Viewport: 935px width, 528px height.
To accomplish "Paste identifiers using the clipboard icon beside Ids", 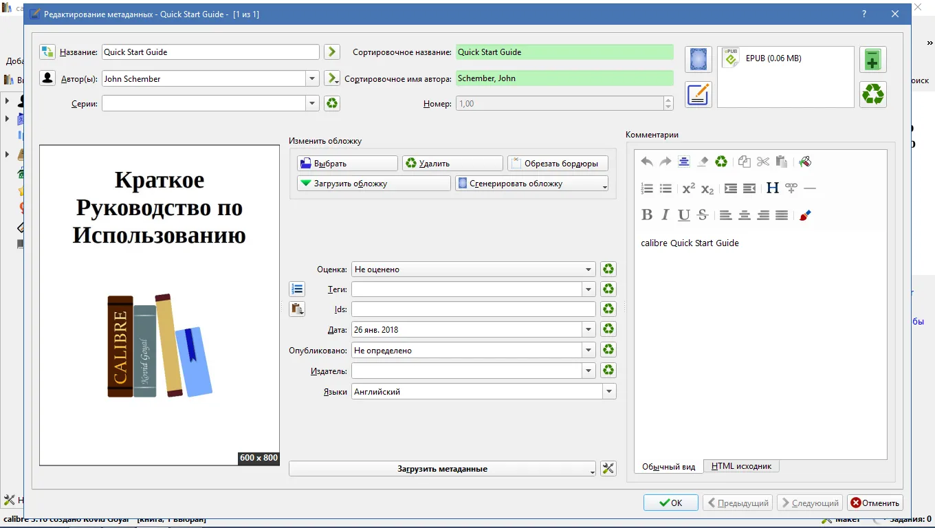I will pos(297,309).
